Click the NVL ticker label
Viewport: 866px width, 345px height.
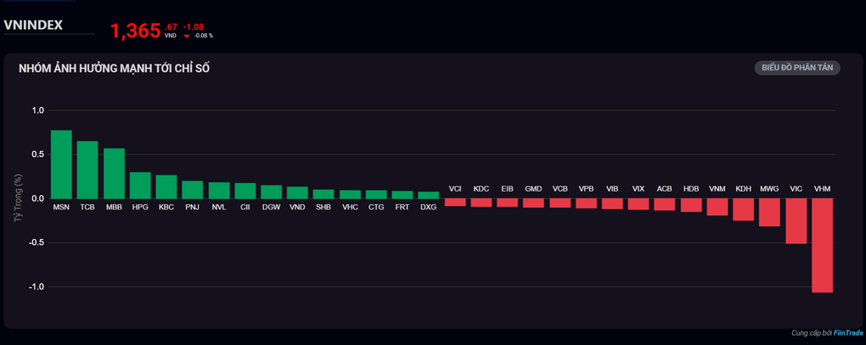tap(219, 208)
